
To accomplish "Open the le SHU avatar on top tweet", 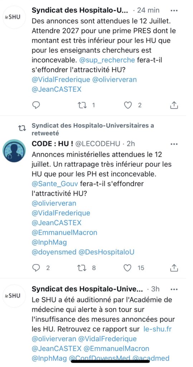I will tap(14, 17).
